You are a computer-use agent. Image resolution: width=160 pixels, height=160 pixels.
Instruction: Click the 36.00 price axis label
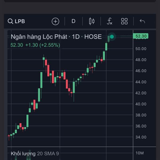pos(141,126)
